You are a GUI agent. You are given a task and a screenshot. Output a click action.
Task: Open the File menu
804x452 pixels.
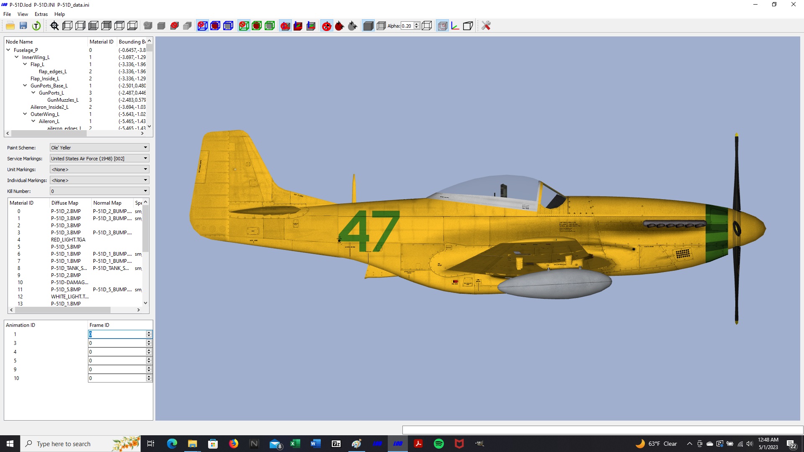(x=7, y=14)
